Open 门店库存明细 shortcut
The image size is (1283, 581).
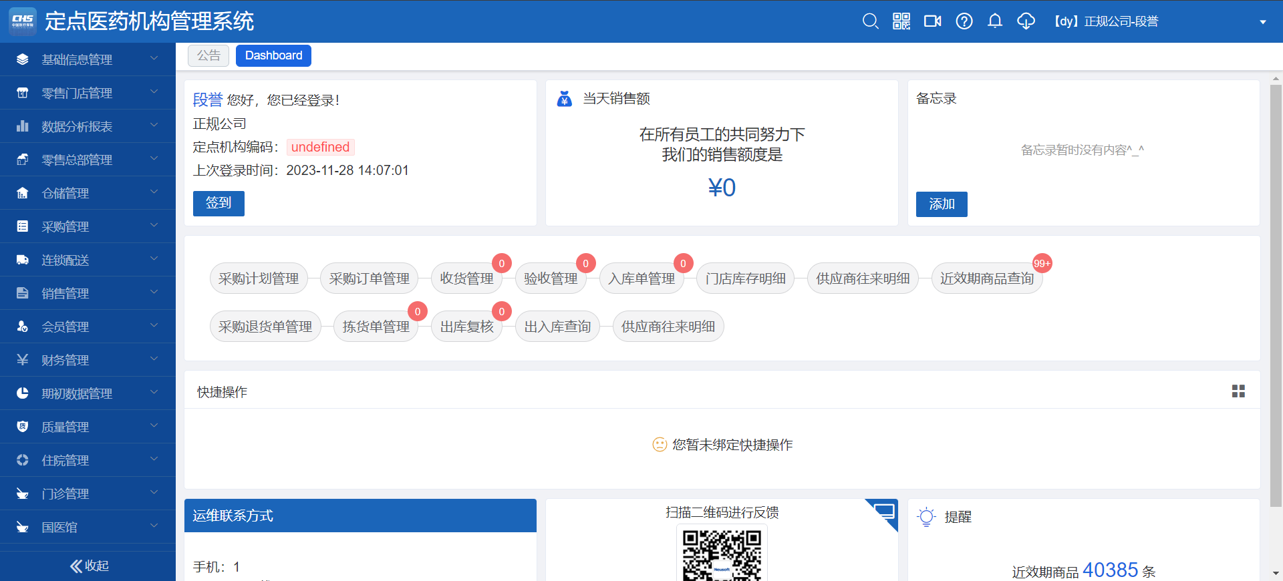tap(746, 278)
